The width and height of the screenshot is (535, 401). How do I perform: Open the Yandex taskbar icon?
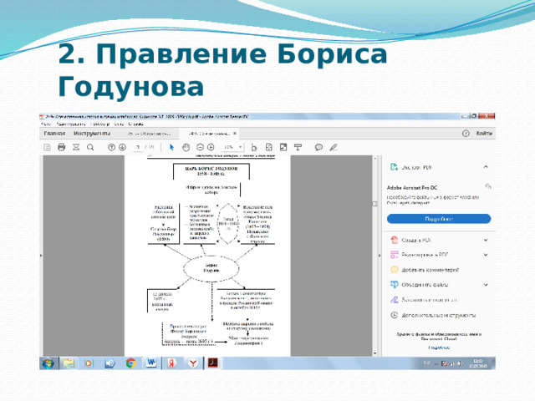click(171, 363)
